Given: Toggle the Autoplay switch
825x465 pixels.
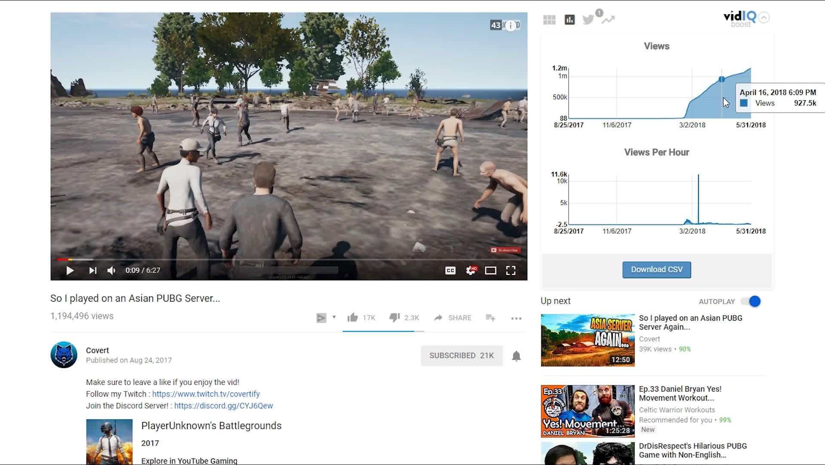Looking at the screenshot, I should (x=751, y=301).
